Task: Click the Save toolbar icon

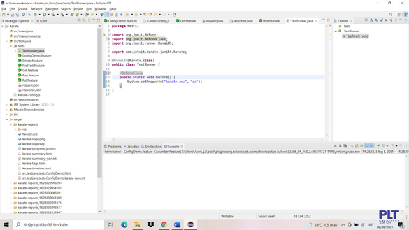Action: 12,15
